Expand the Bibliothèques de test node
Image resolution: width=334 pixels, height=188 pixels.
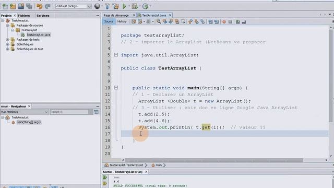[7, 49]
